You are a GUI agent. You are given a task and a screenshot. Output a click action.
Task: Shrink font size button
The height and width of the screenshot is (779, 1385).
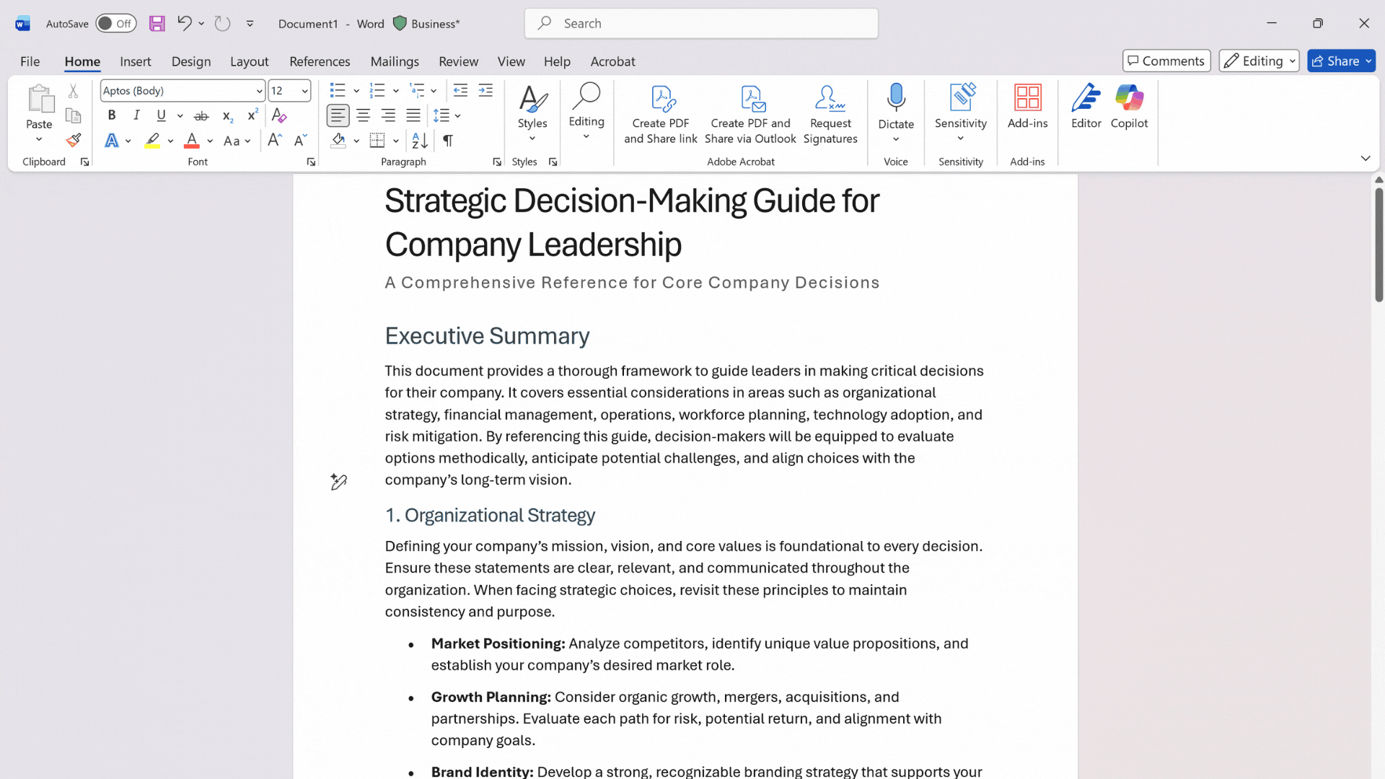pos(301,140)
